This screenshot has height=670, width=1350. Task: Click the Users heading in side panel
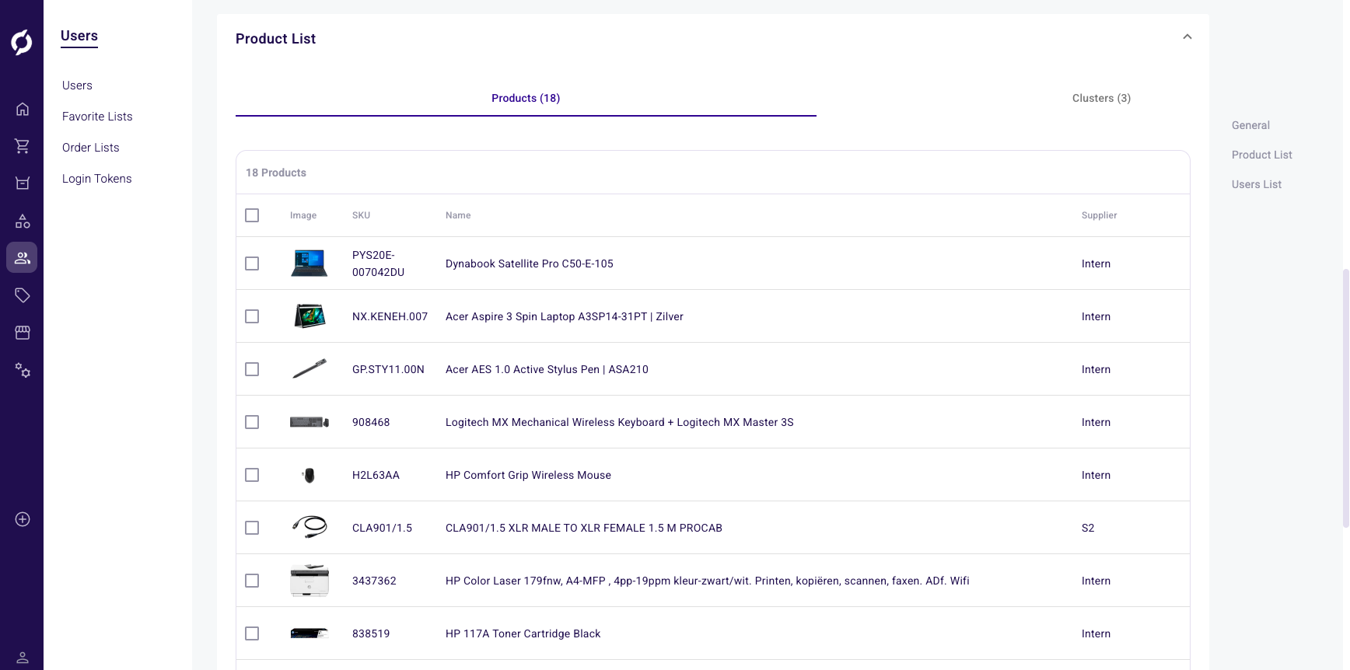pyautogui.click(x=79, y=36)
